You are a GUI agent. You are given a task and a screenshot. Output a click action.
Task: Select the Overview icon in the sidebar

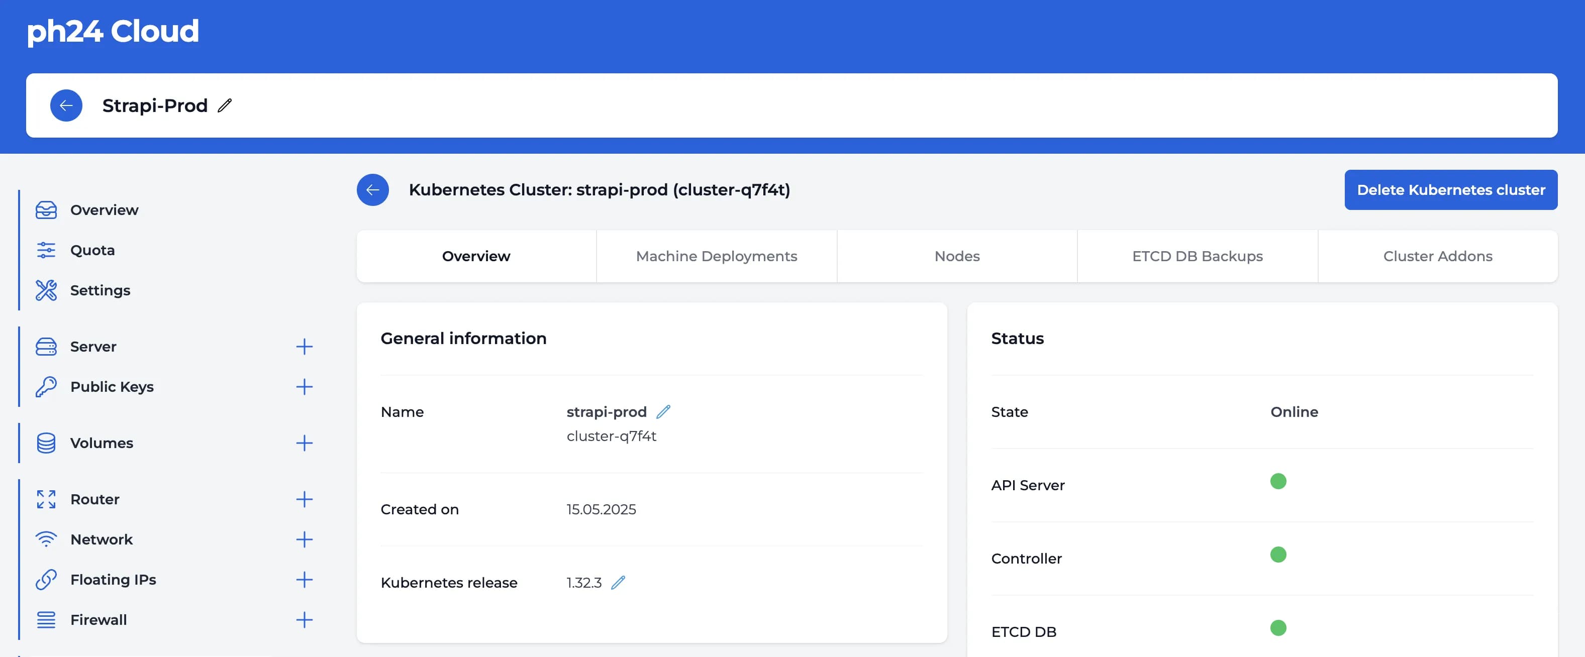coord(46,210)
